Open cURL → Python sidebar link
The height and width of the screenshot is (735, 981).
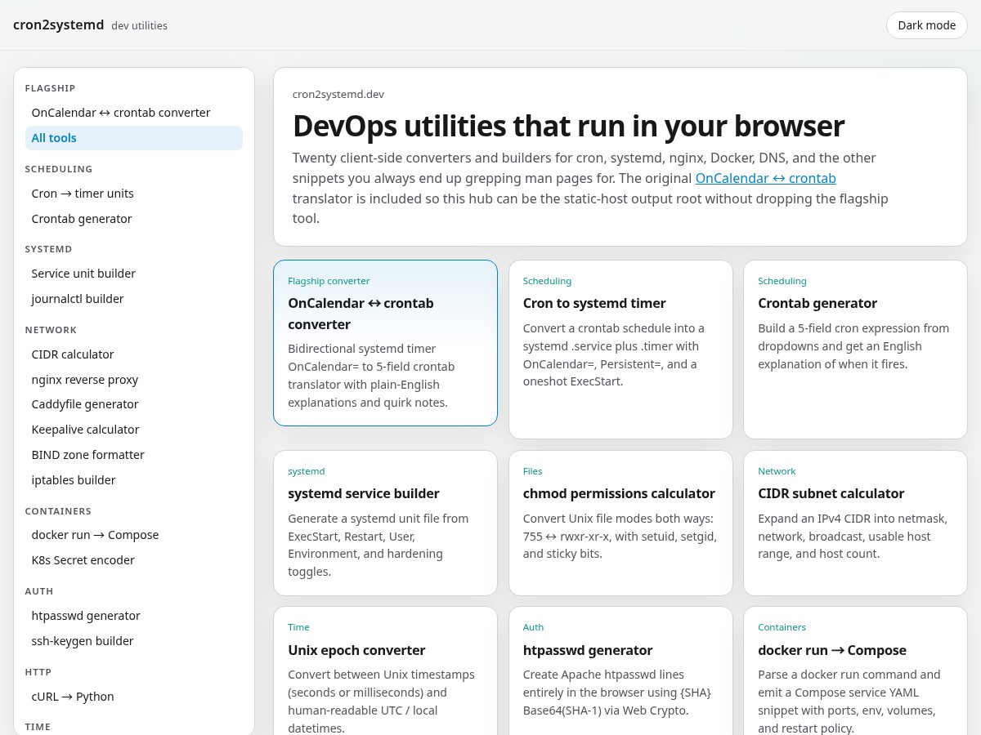(134, 697)
